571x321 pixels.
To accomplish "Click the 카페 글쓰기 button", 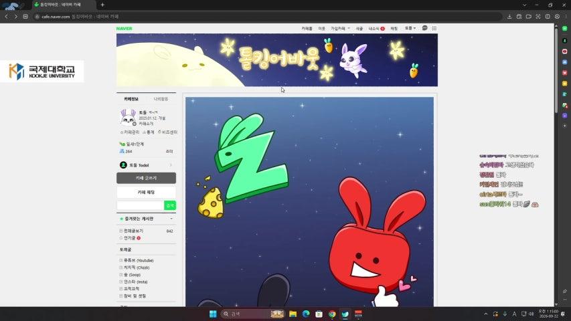I will tap(146, 178).
